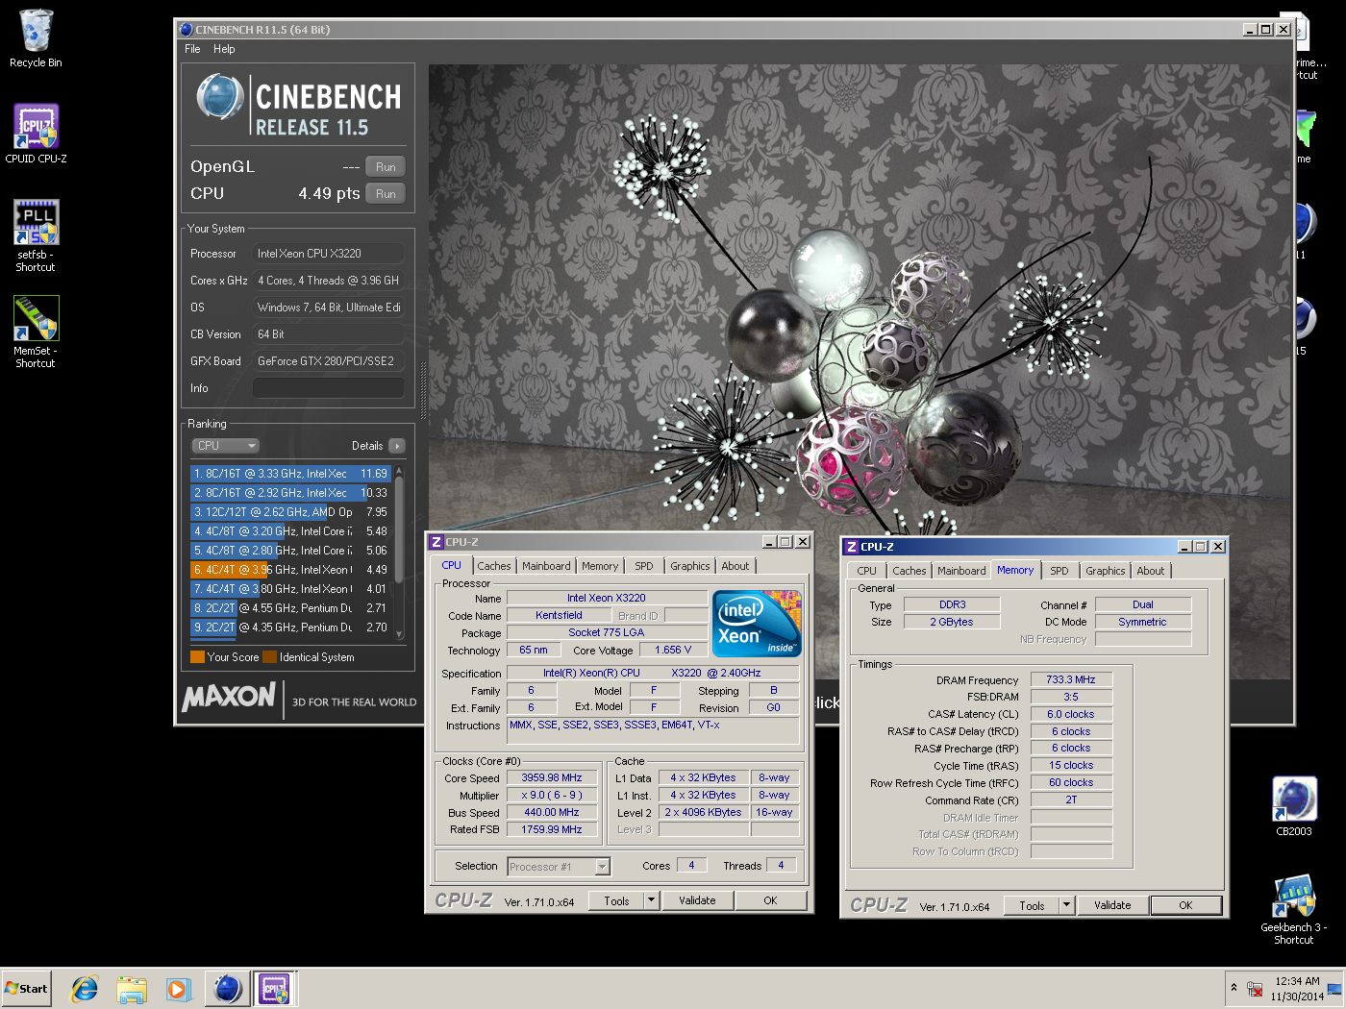Viewport: 1346px width, 1009px height.
Task: Click the network status tray icon
Action: coord(1254,989)
